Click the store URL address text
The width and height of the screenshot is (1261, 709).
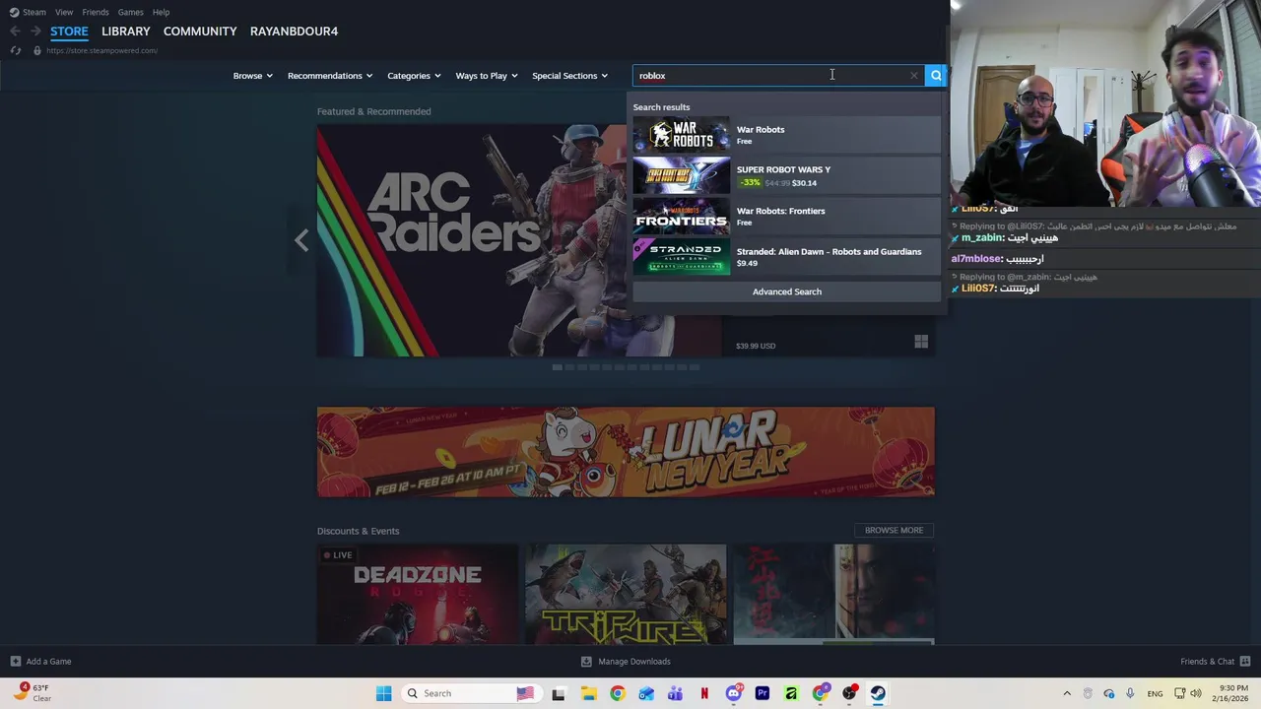tap(101, 50)
